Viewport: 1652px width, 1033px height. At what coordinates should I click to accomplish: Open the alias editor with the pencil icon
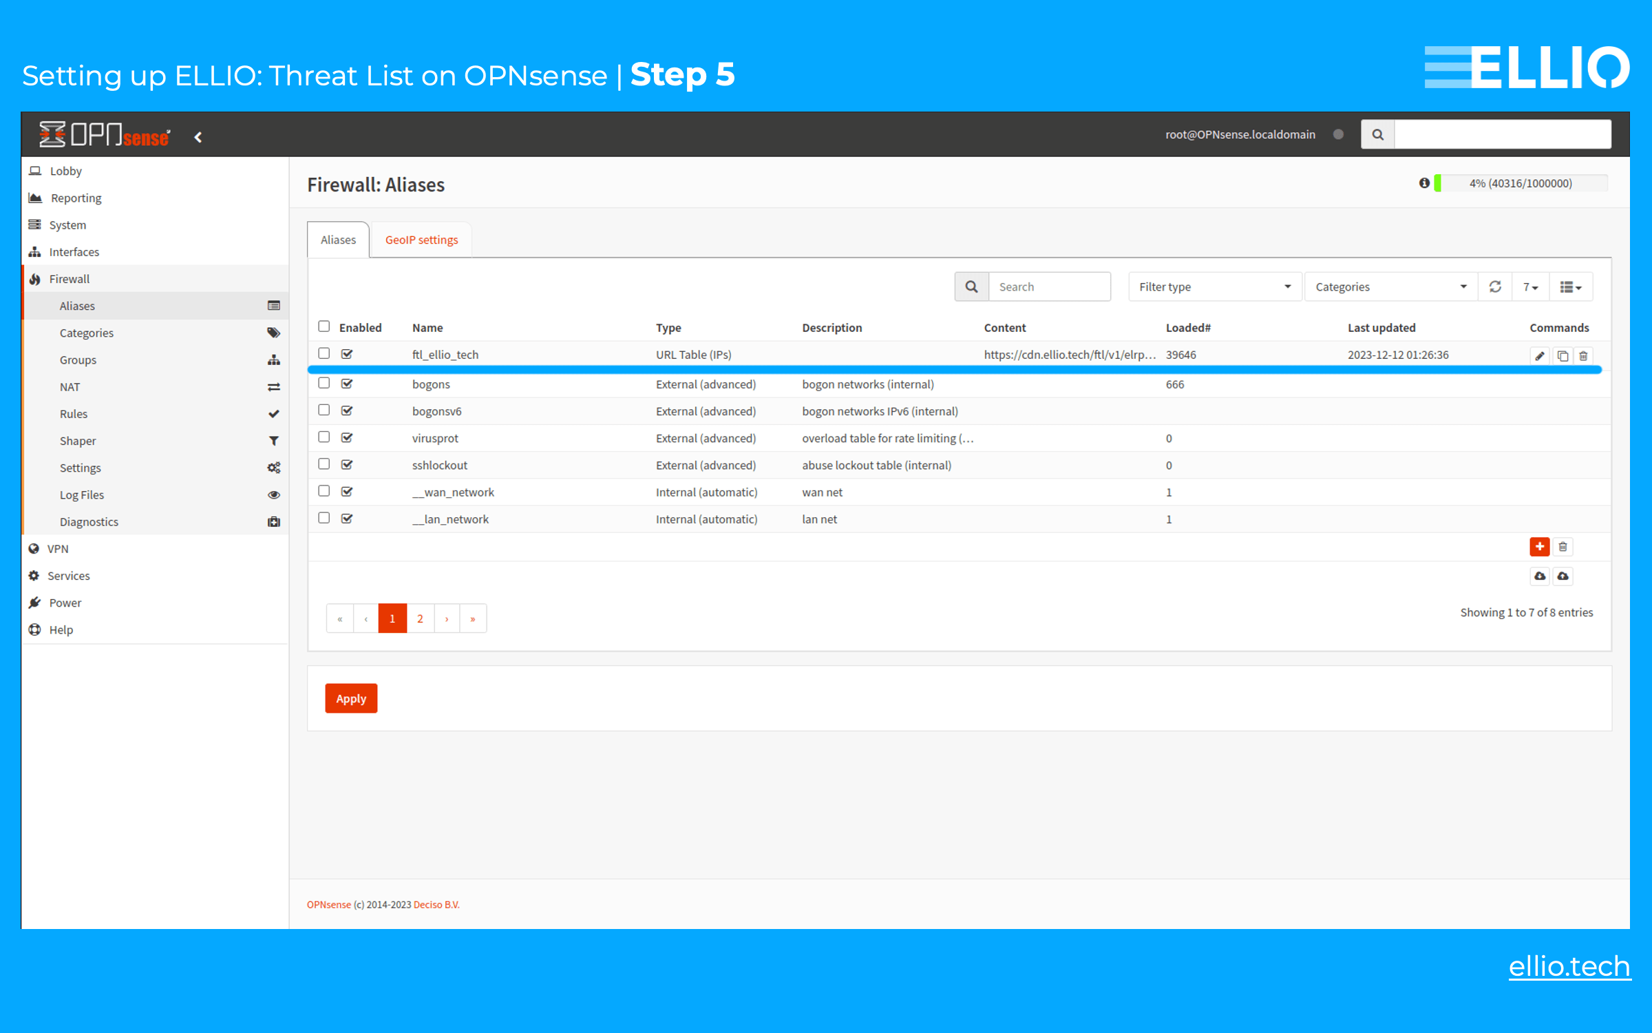(1540, 356)
